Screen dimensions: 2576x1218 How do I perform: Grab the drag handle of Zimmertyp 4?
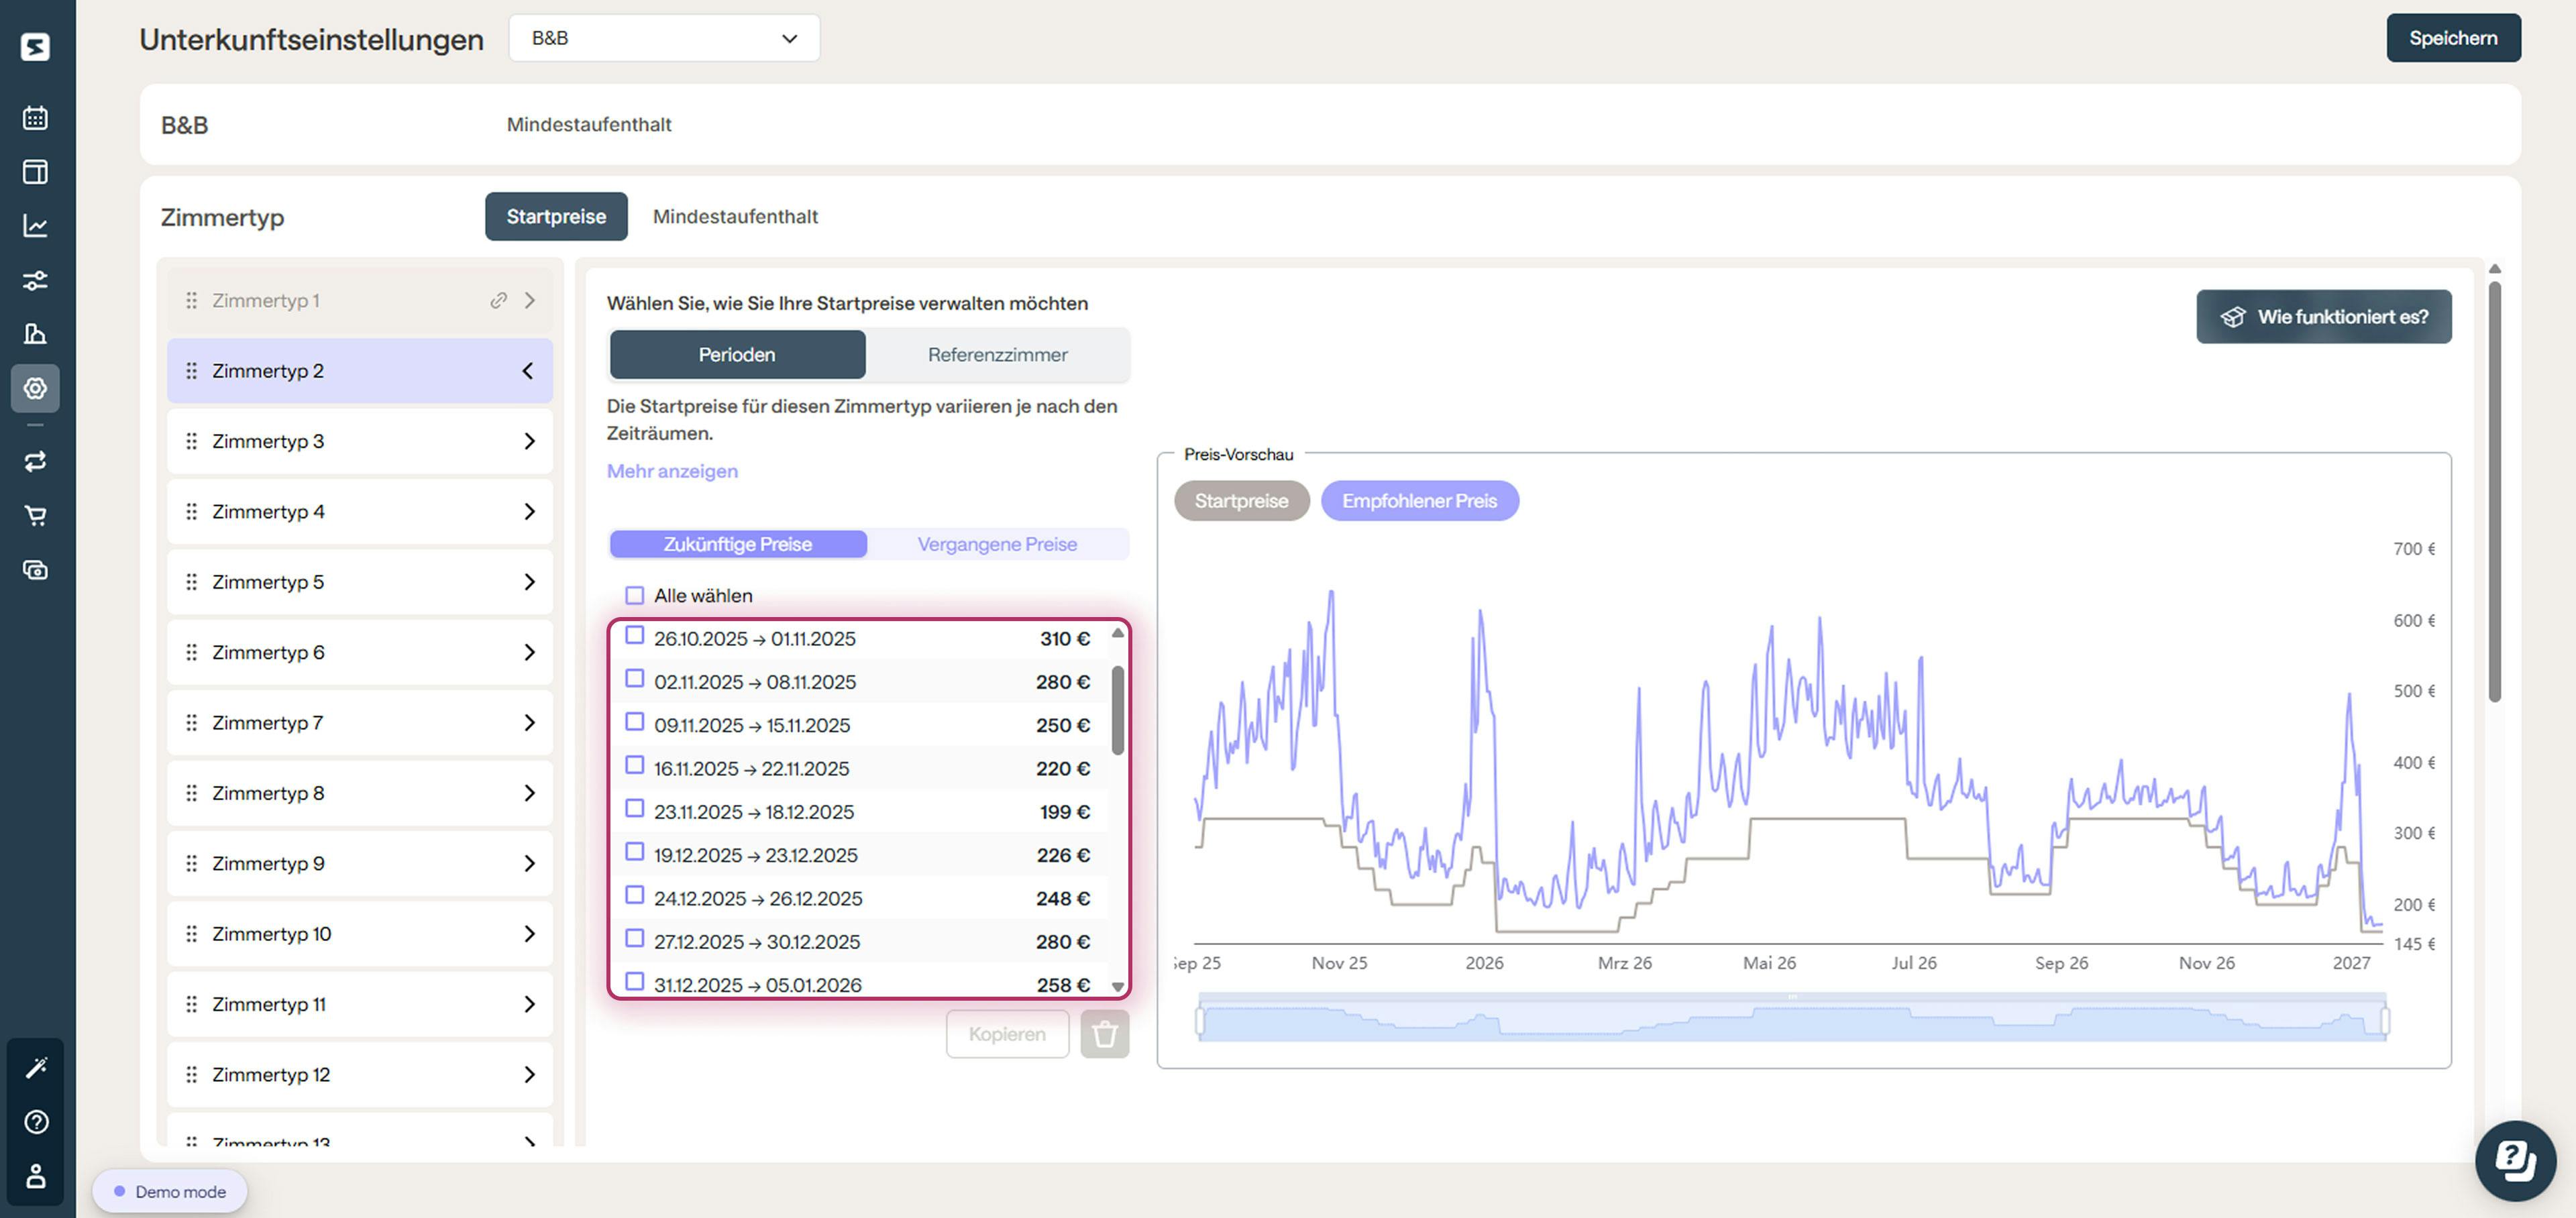tap(191, 511)
